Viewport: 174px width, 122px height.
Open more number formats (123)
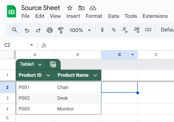(148, 30)
